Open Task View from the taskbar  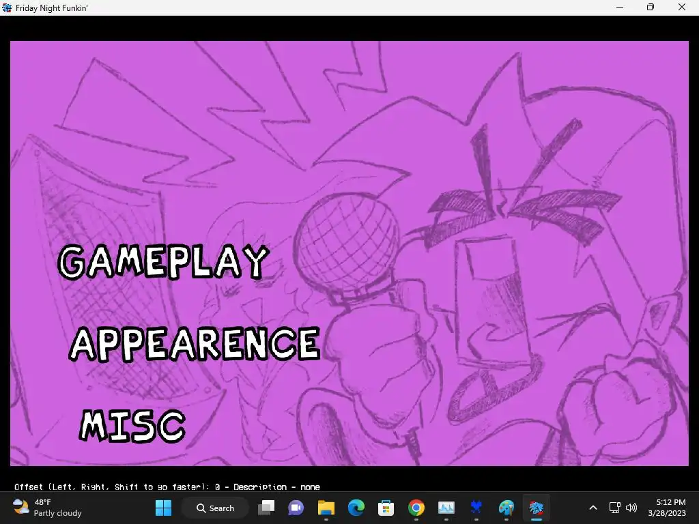pos(266,508)
